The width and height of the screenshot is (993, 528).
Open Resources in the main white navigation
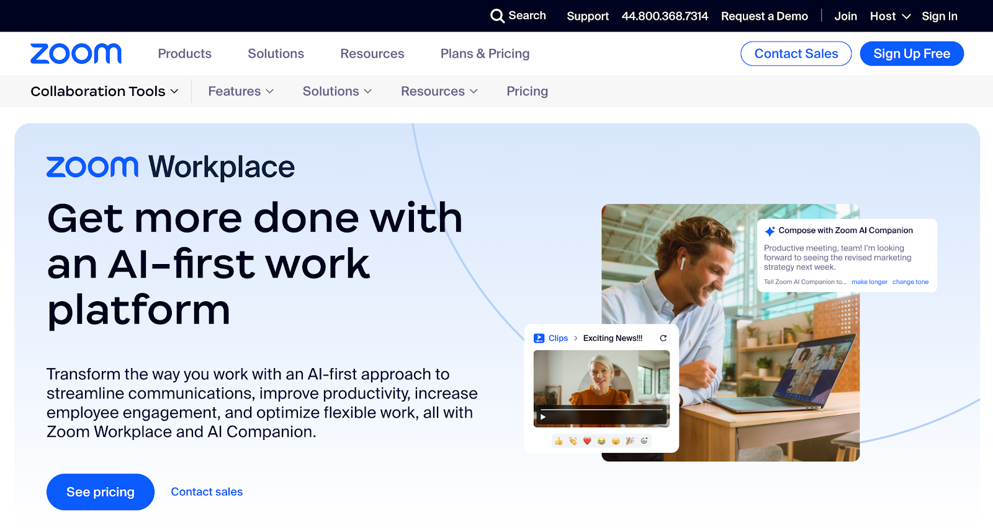[372, 53]
